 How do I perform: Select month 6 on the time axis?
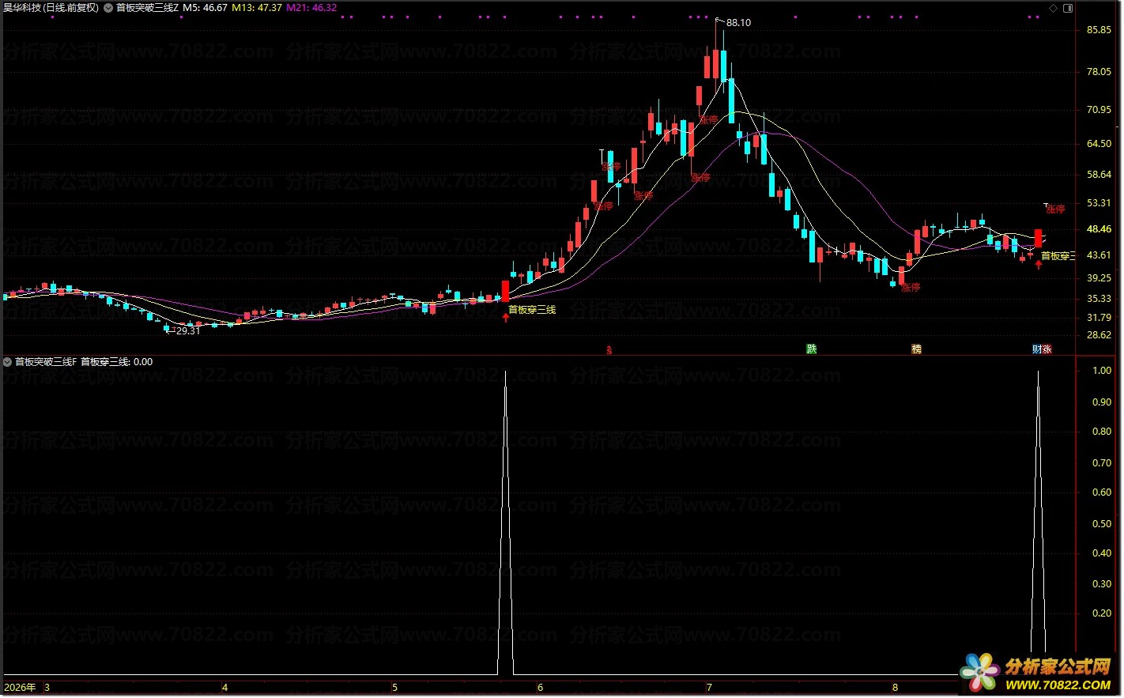point(540,688)
